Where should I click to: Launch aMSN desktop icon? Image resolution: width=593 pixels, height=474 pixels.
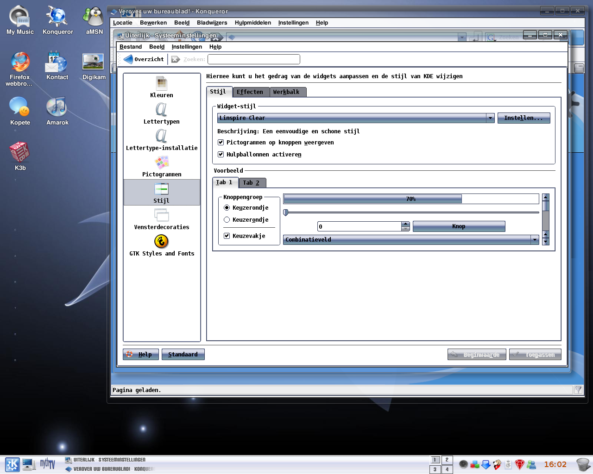(x=94, y=20)
